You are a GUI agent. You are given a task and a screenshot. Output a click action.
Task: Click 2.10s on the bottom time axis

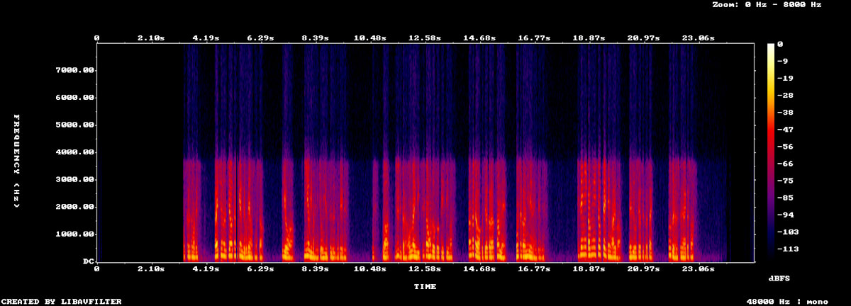click(151, 269)
